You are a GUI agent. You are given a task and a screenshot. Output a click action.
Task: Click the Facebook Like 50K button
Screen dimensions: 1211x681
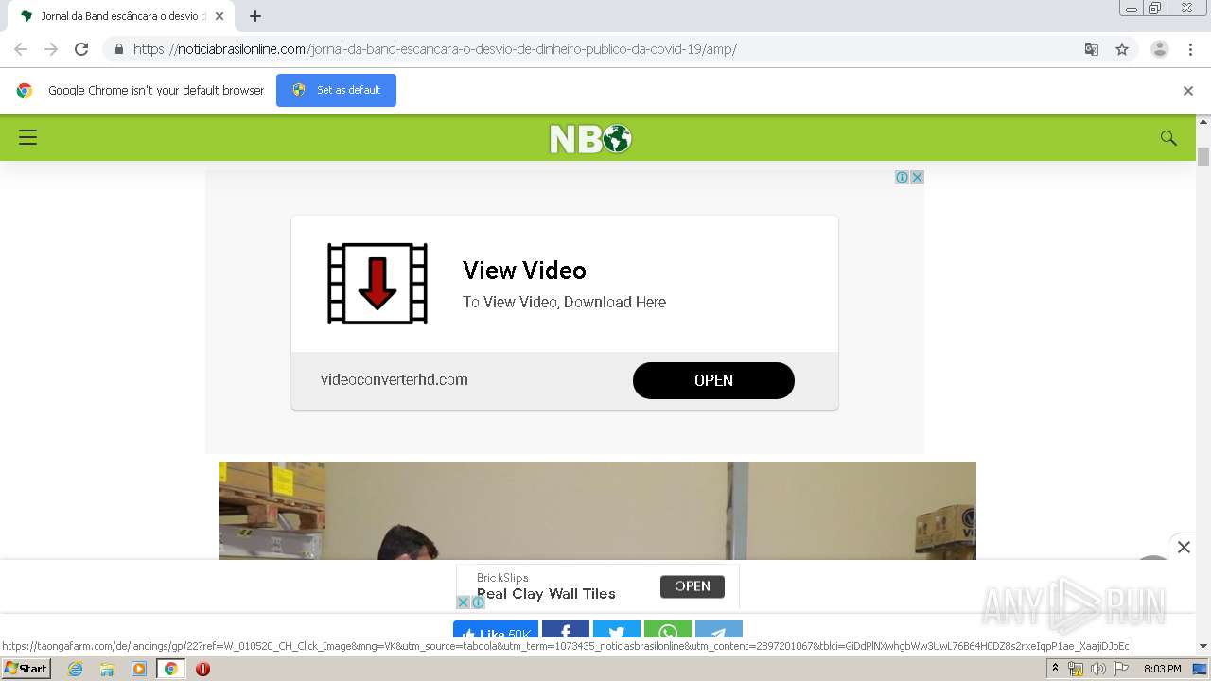point(496,632)
